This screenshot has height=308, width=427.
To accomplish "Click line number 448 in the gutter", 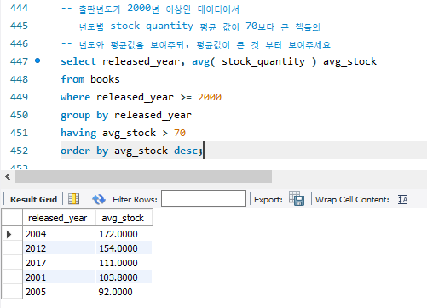I will (19, 79).
